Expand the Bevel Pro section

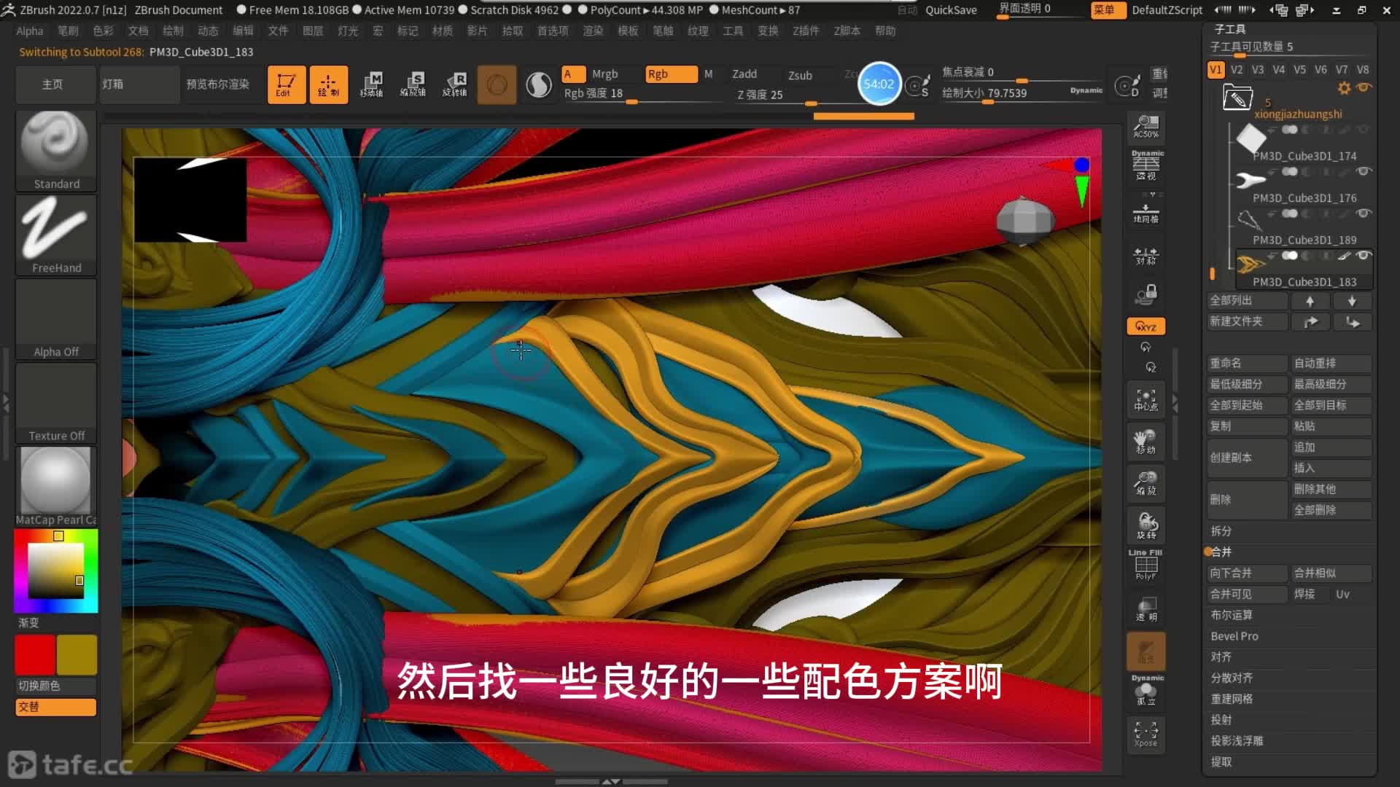pyautogui.click(x=1234, y=636)
